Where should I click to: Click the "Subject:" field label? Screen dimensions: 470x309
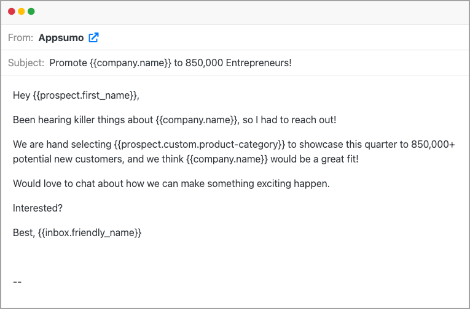[26, 63]
